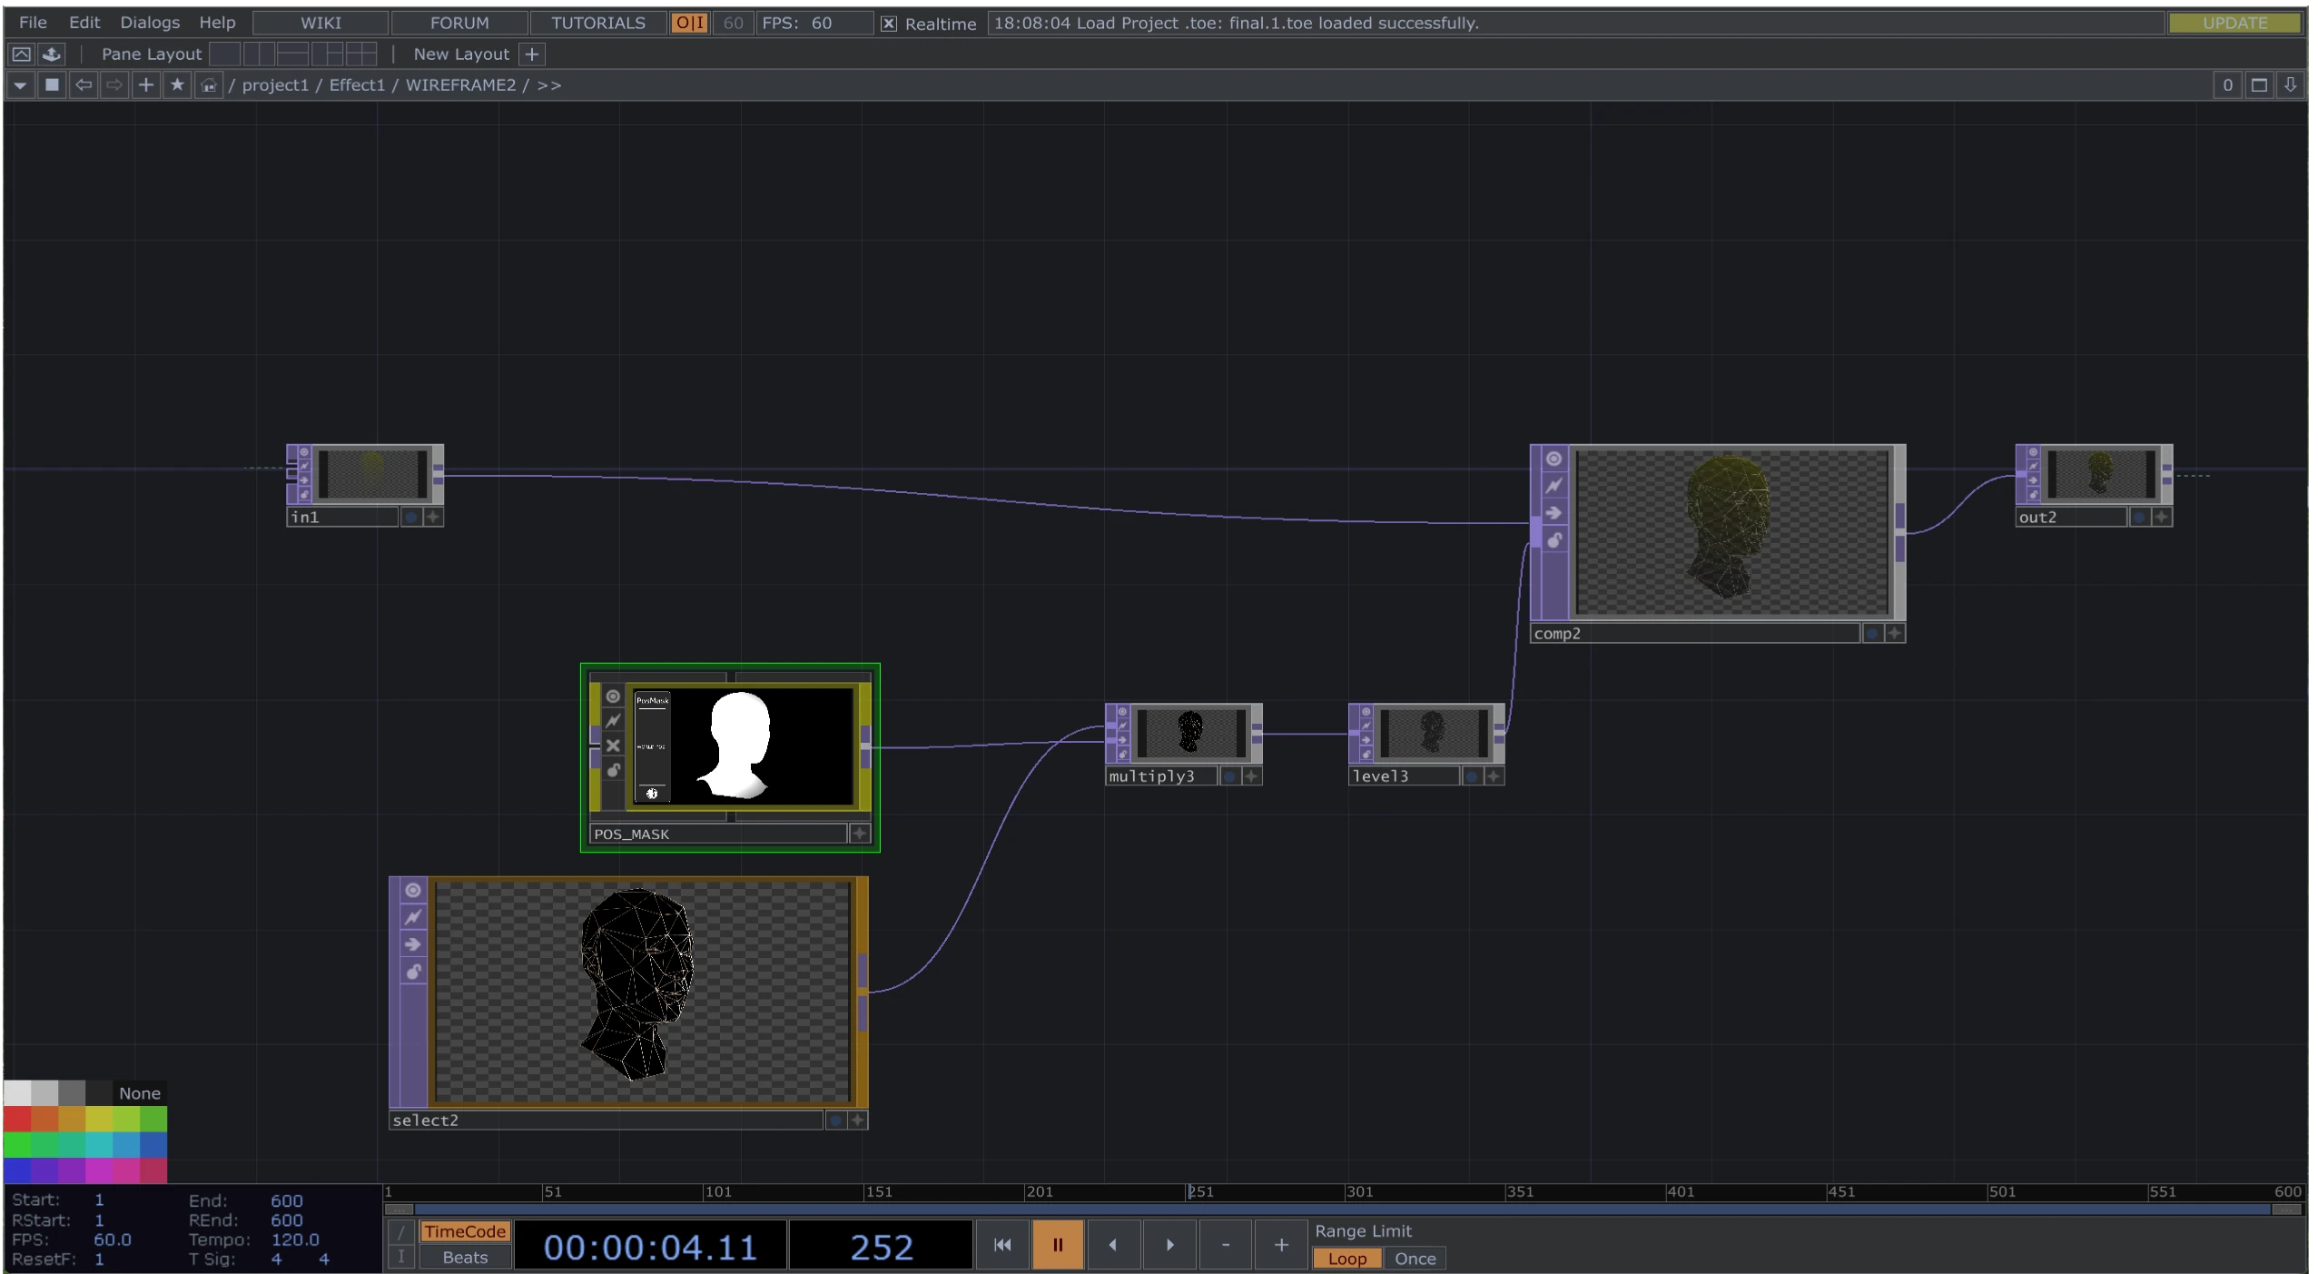
Task: Toggle the O|I perform power button
Action: coord(690,23)
